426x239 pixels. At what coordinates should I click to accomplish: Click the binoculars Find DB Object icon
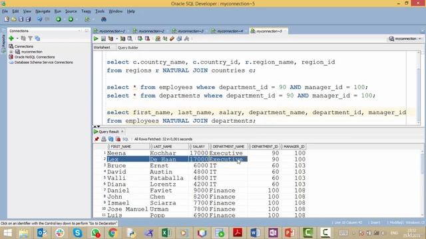click(104, 19)
